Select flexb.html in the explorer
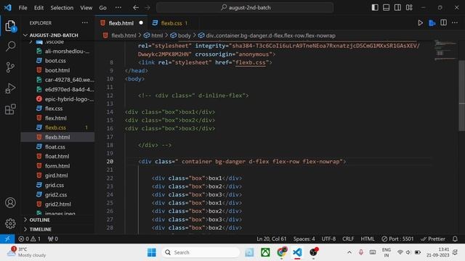Image resolution: width=465 pixels, height=261 pixels. coord(57,137)
